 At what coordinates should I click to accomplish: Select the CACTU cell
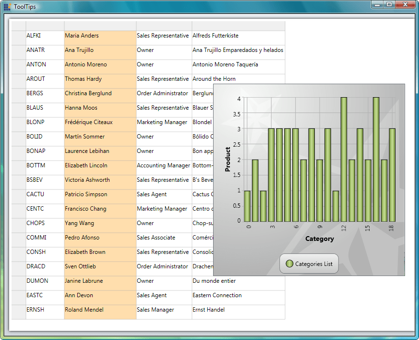tap(45, 197)
